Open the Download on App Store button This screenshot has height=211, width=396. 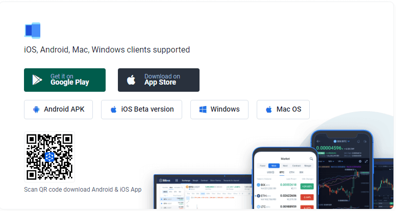159,80
